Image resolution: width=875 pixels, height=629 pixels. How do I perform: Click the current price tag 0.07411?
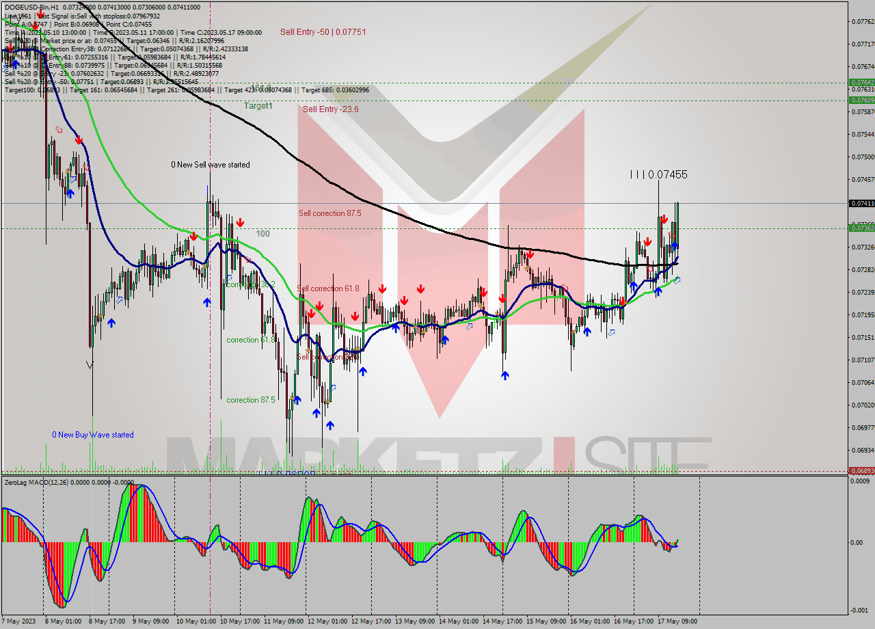[861, 203]
